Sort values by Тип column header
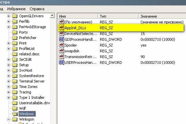This screenshot has width=186, height=124. (118, 16)
